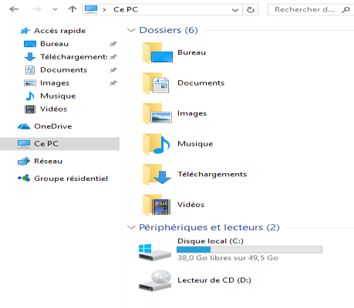Click the Disque local (C:) usage bar

coord(249,249)
